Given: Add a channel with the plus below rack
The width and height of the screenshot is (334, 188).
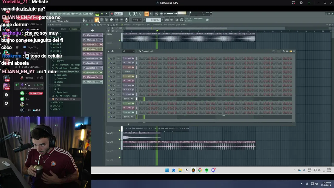Looking at the screenshot, I should click(x=128, y=124).
